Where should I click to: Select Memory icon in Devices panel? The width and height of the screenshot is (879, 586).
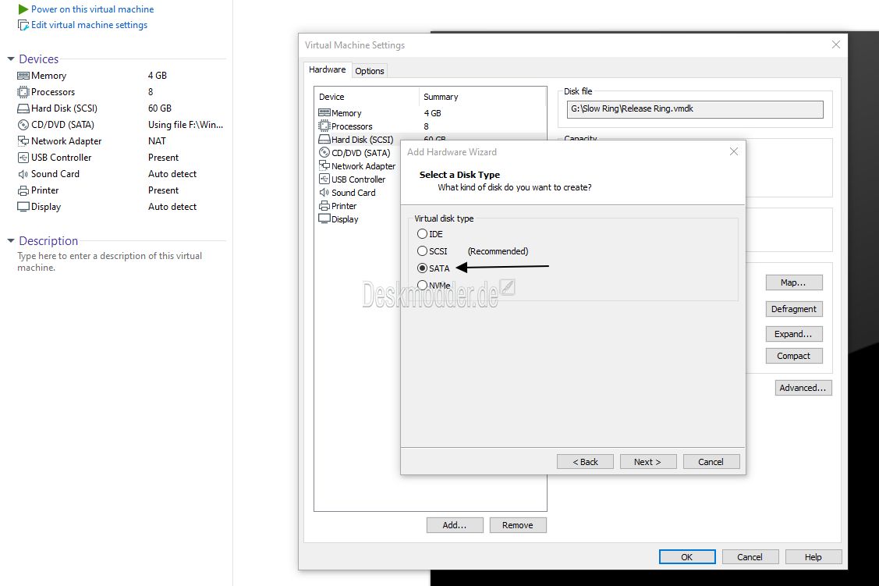(23, 76)
